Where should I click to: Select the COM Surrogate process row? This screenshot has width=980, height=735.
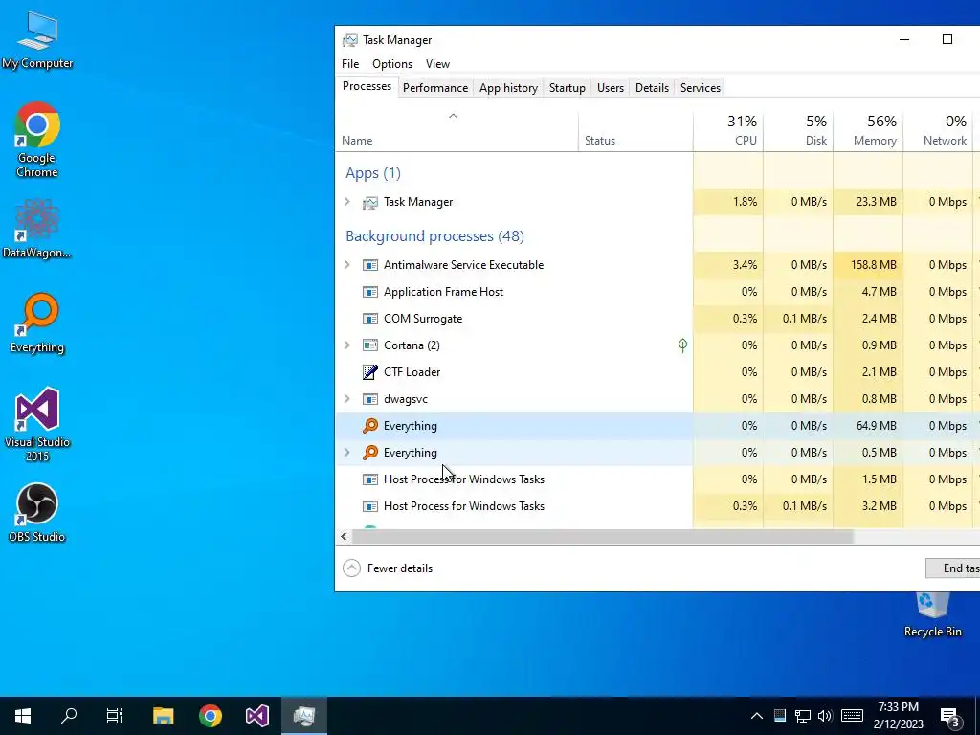point(657,319)
